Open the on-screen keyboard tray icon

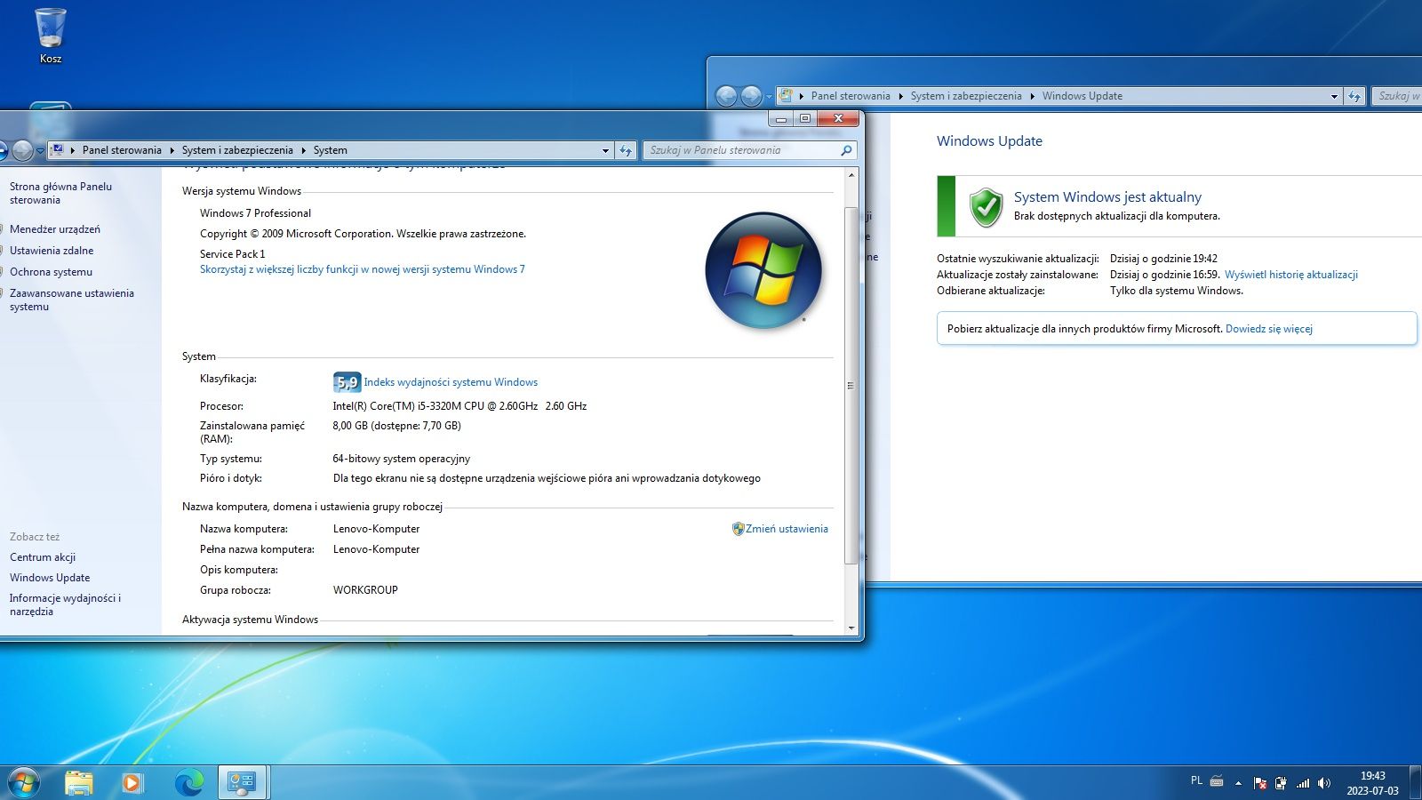(1217, 781)
